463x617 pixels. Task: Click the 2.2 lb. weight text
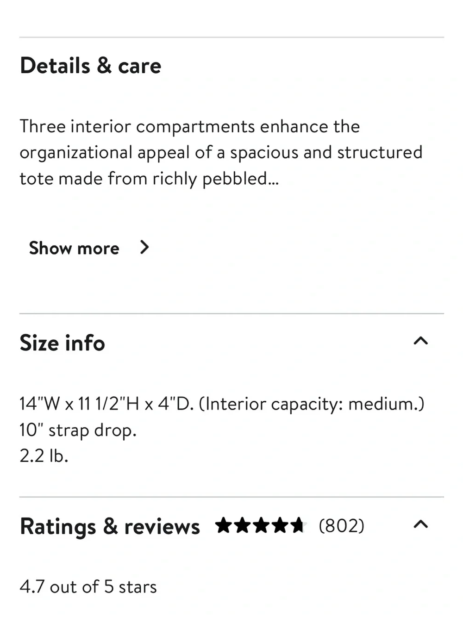point(44,456)
